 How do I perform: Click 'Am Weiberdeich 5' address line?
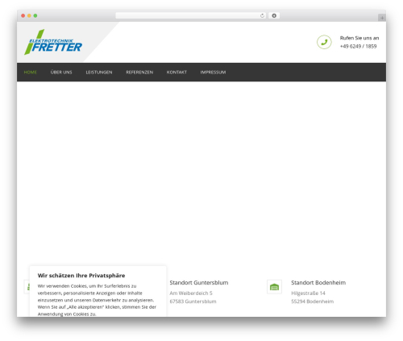[x=191, y=293]
